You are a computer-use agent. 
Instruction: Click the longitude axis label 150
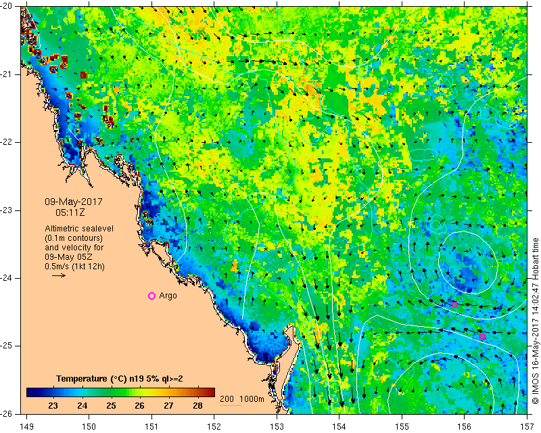[x=89, y=427]
